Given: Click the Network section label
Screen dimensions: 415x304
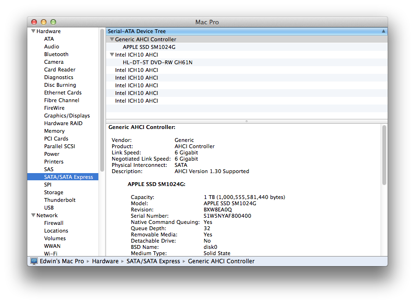Looking at the screenshot, I should 47,215.
